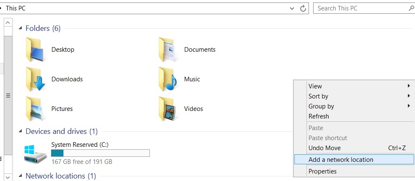
Task: Click the navigation pane scrollbar thumb
Action: pos(8,96)
